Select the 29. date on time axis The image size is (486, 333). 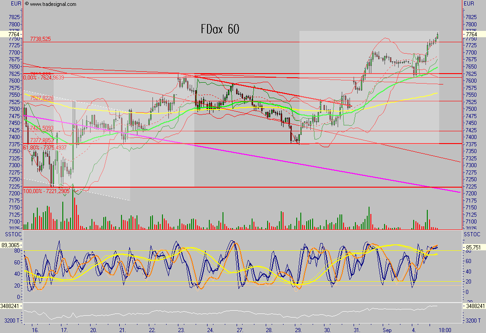[298, 330]
